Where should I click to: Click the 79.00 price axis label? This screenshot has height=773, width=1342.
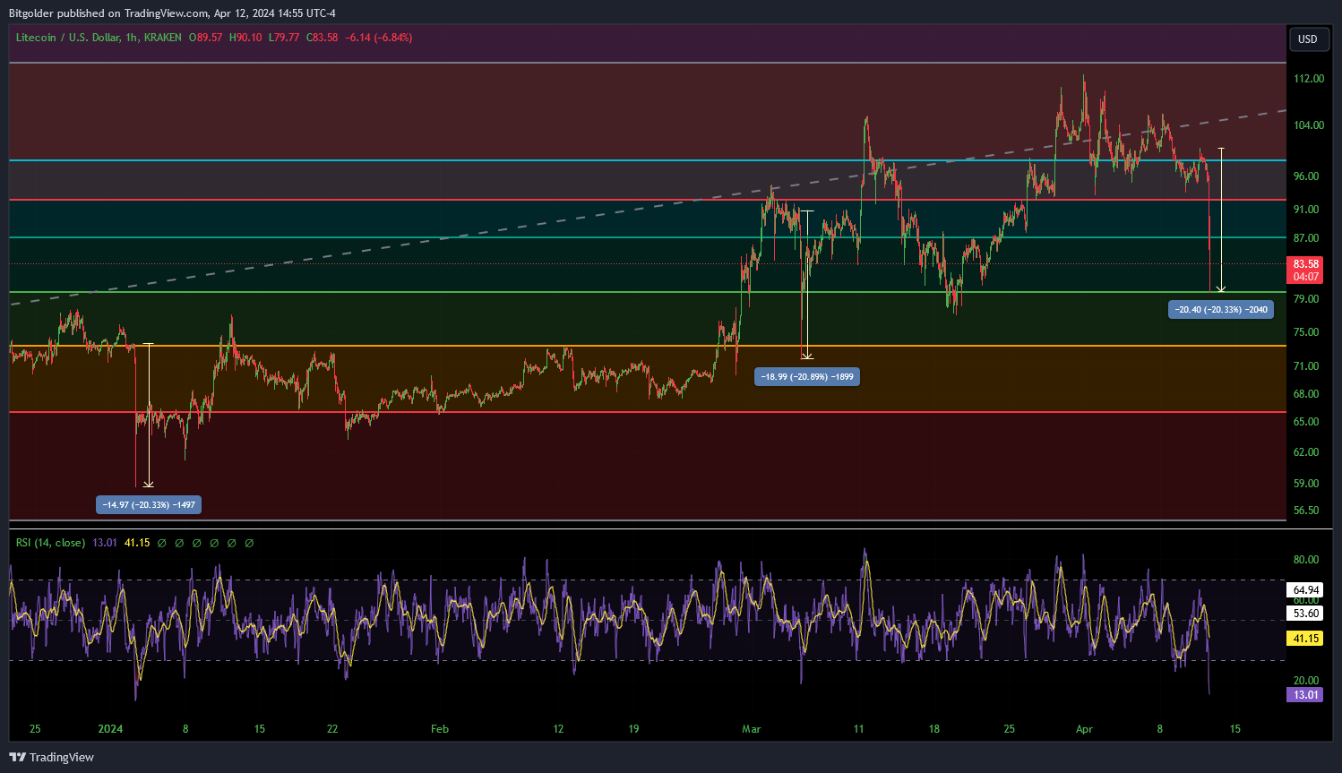1306,299
